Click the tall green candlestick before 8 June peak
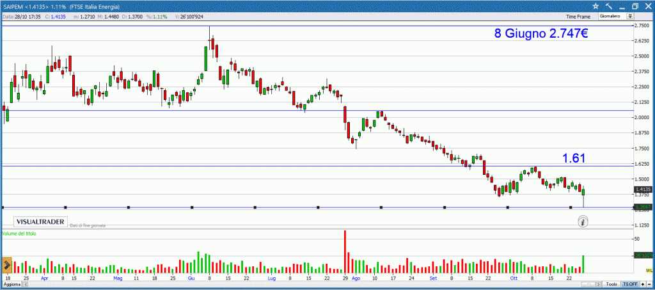The image size is (655, 290). [206, 59]
